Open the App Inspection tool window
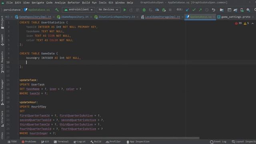The height and width of the screenshot is (144, 256). click(138, 142)
